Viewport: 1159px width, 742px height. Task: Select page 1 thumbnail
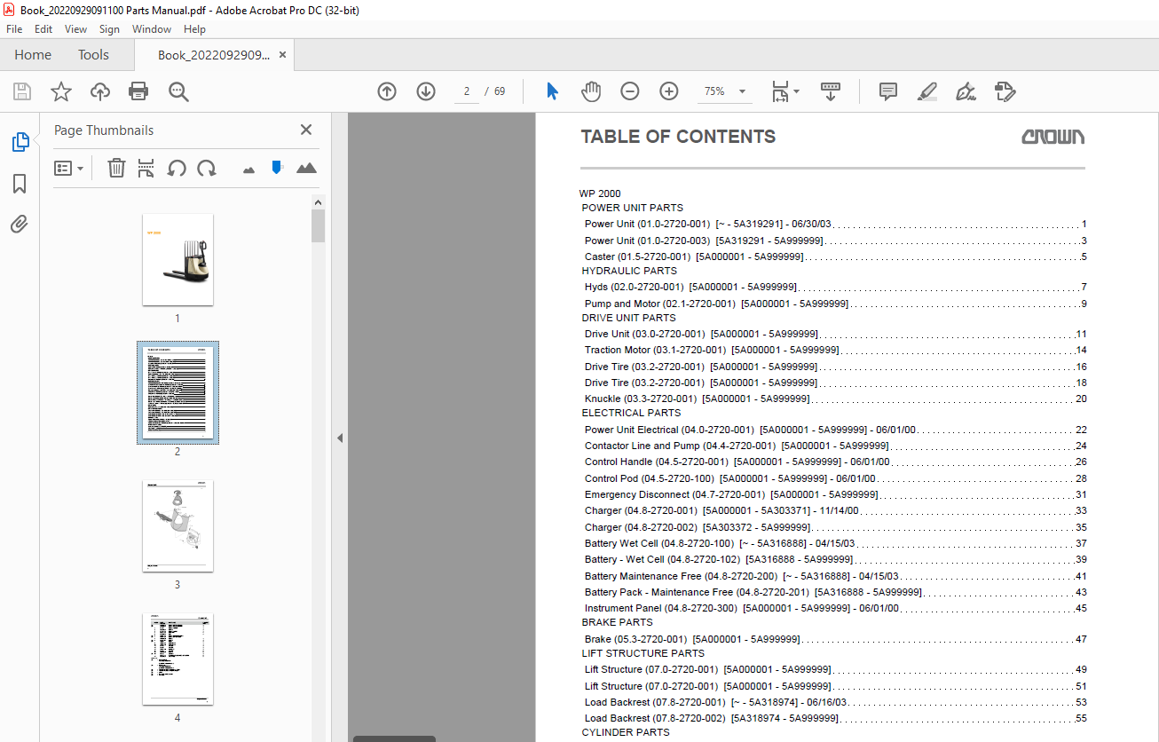[177, 259]
